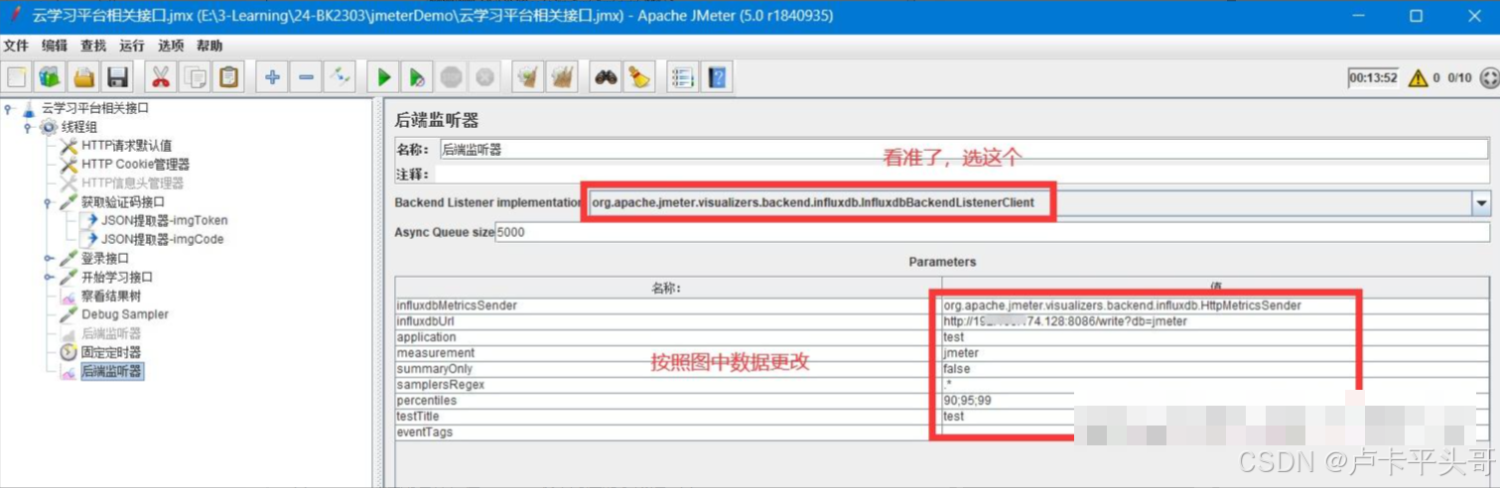The image size is (1500, 488).
Task: Start the test with green play icon
Action: [x=384, y=76]
